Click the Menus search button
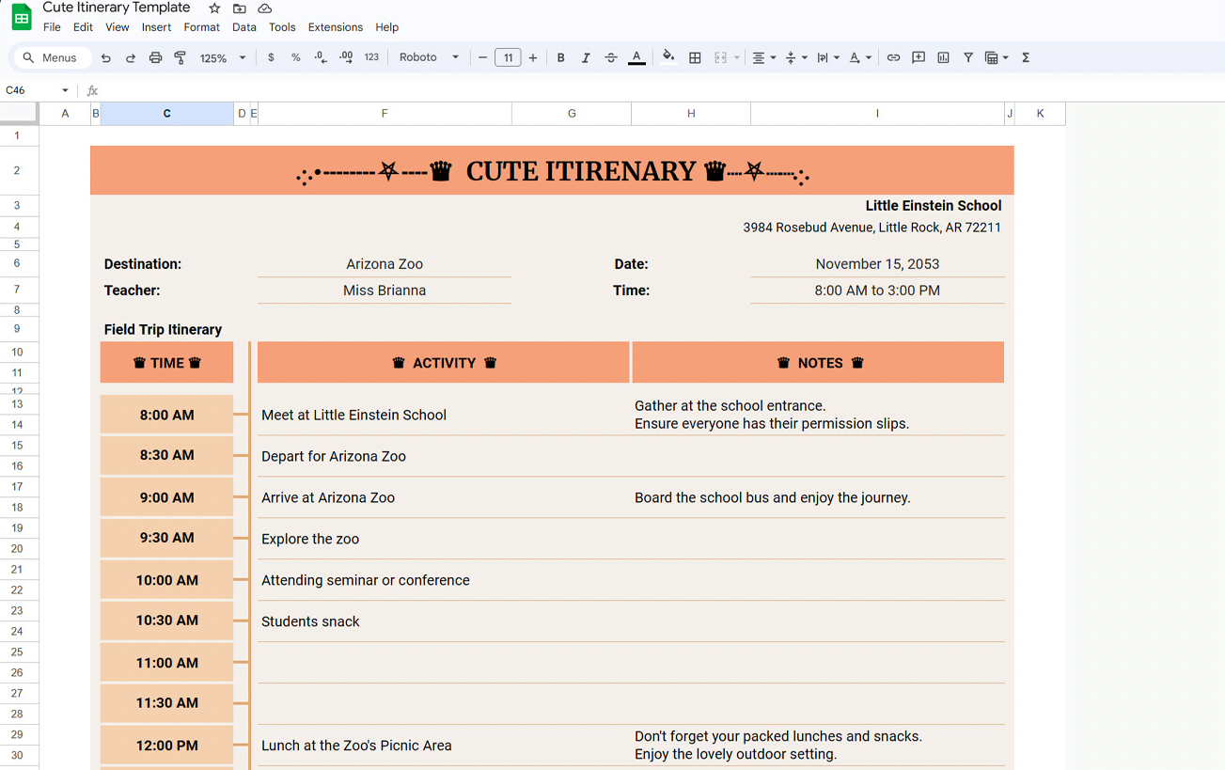Image resolution: width=1225 pixels, height=770 pixels. [x=51, y=57]
